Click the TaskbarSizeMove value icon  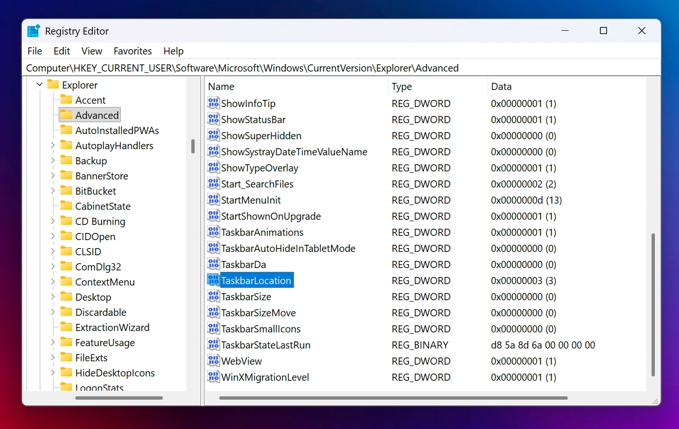[x=214, y=312]
